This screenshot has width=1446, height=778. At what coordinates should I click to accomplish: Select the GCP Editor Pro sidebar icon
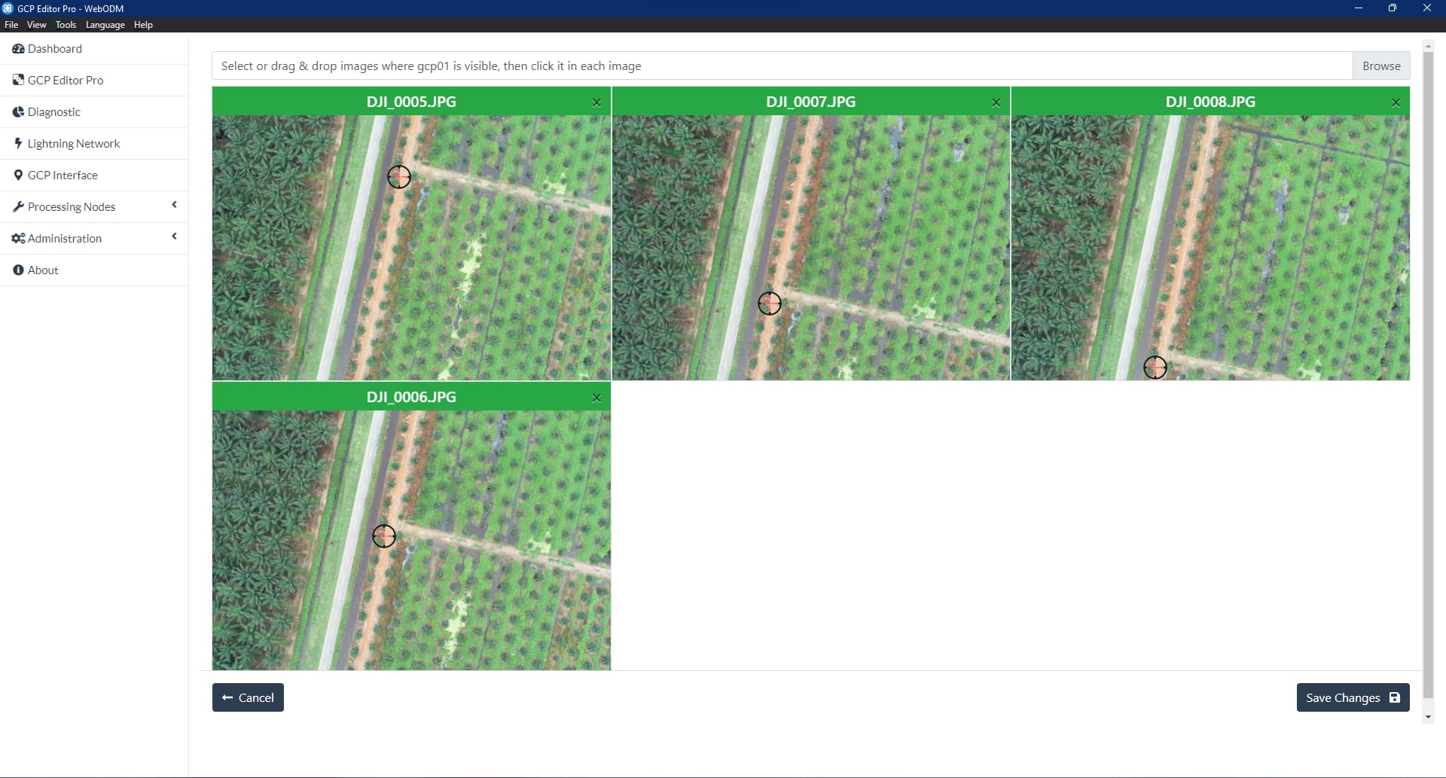coord(18,80)
